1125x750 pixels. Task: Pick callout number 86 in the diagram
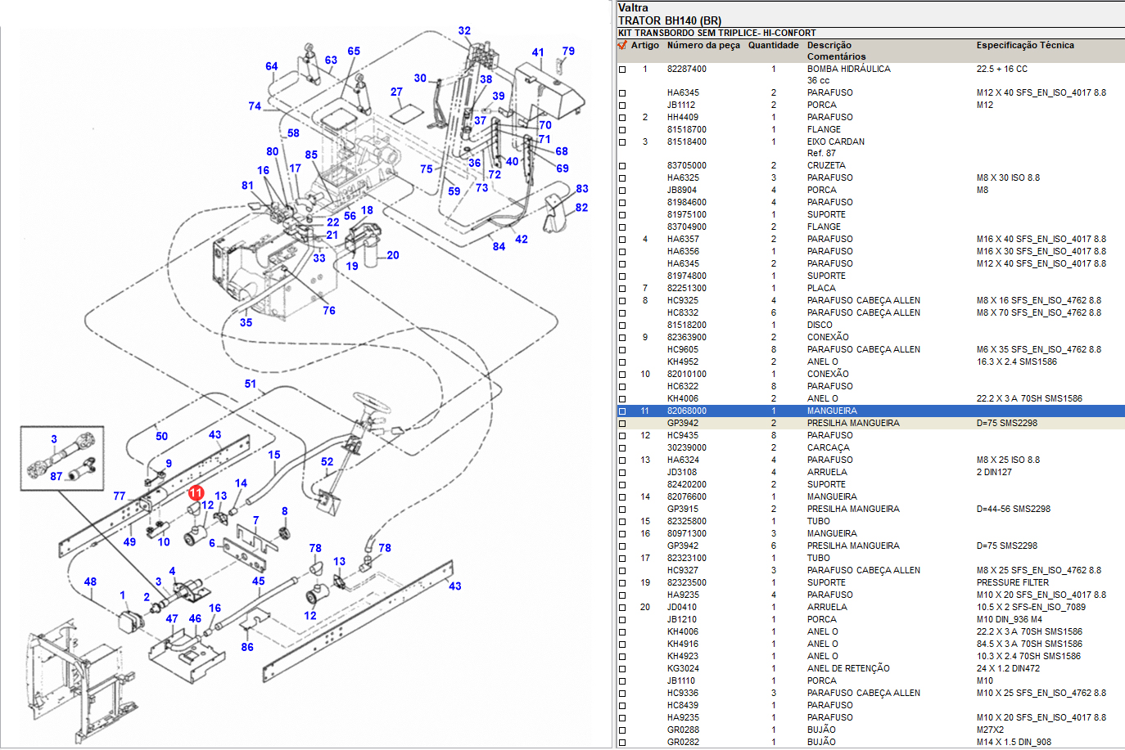247,647
